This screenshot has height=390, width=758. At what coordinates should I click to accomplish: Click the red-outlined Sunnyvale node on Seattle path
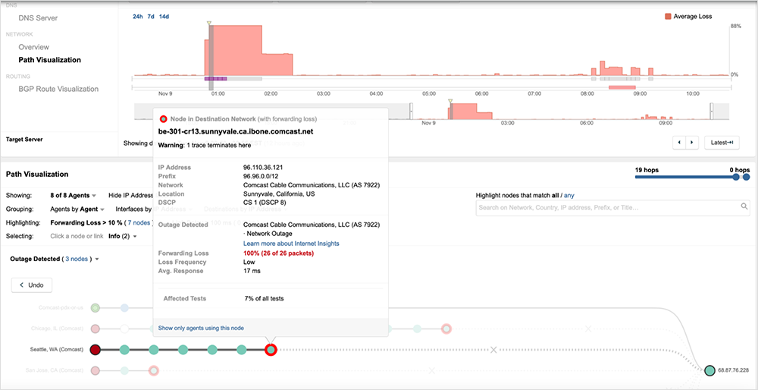(x=271, y=350)
